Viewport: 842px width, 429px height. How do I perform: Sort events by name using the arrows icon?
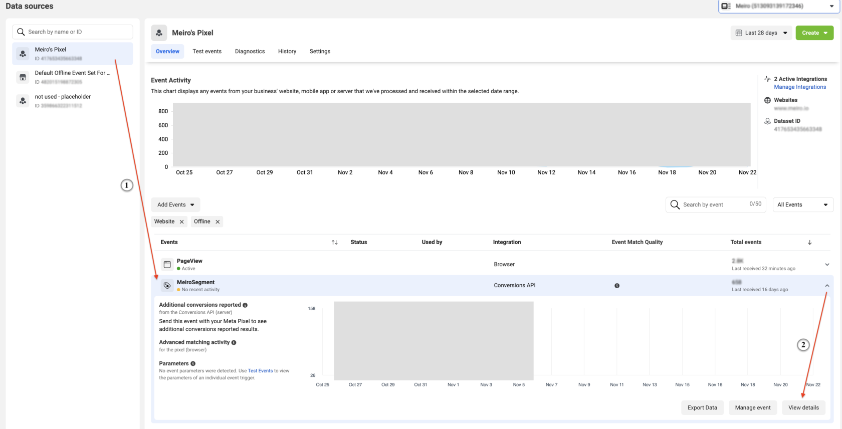tap(334, 242)
